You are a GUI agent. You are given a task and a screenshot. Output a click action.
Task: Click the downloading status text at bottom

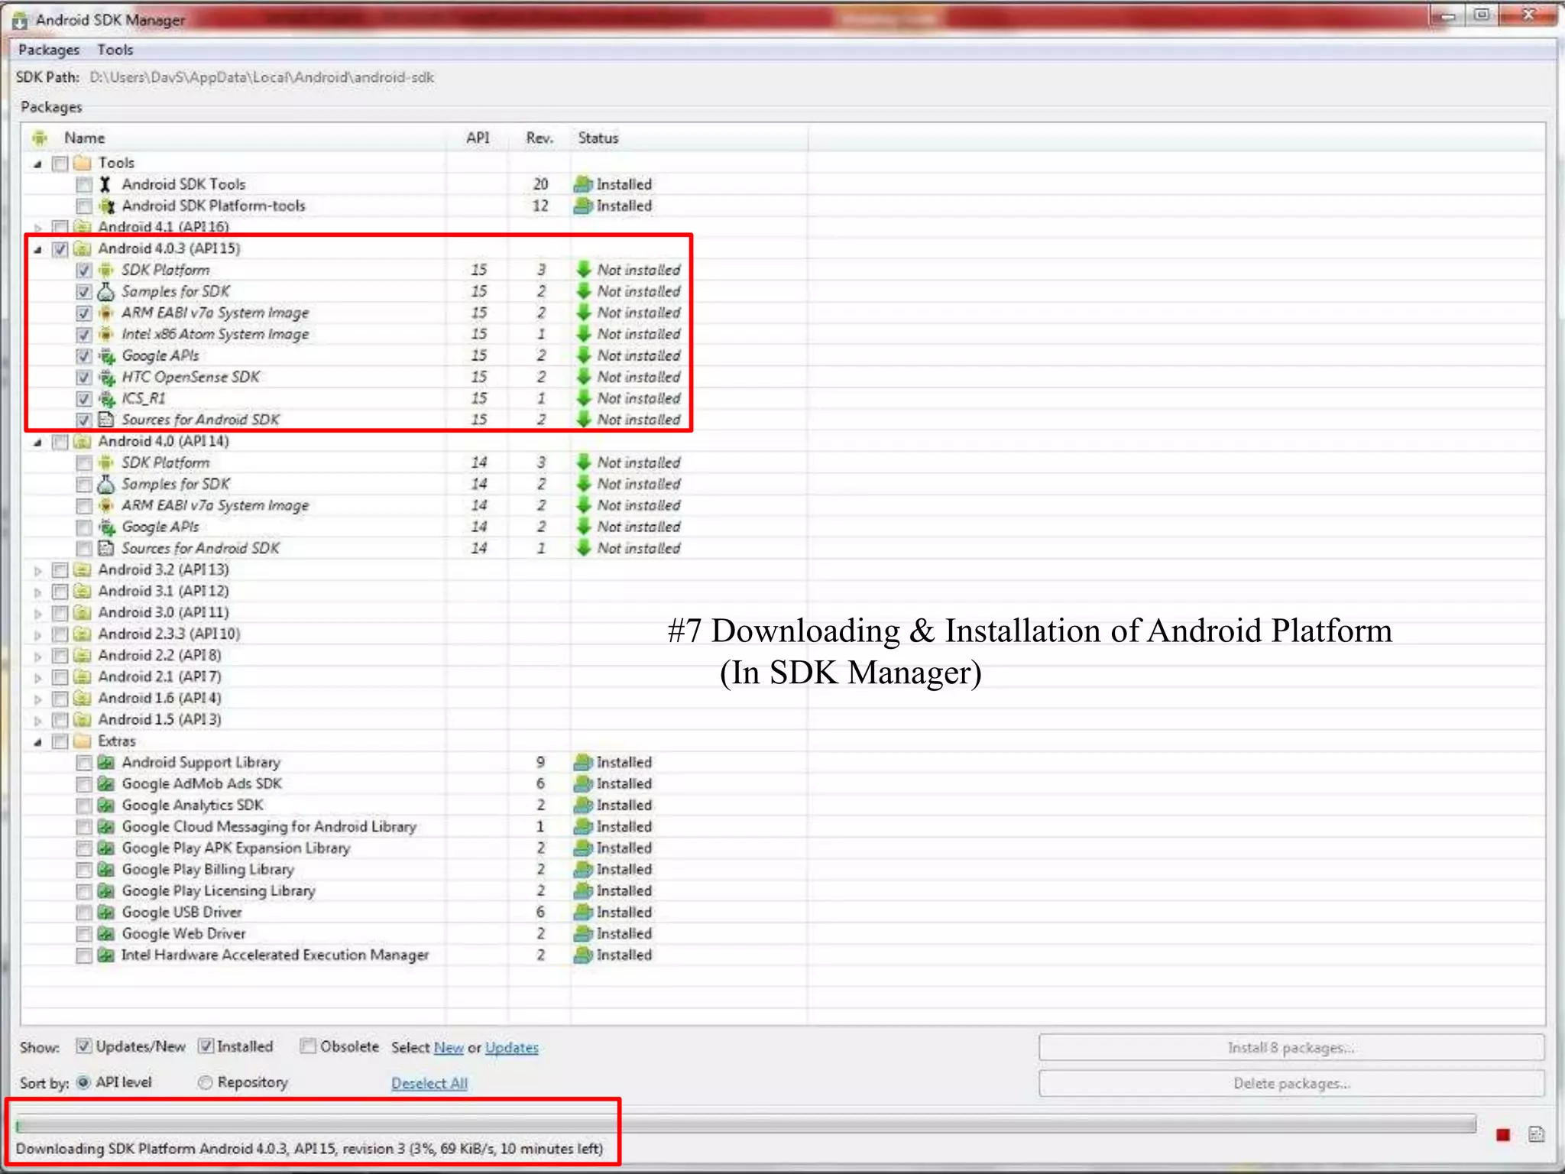click(x=309, y=1149)
